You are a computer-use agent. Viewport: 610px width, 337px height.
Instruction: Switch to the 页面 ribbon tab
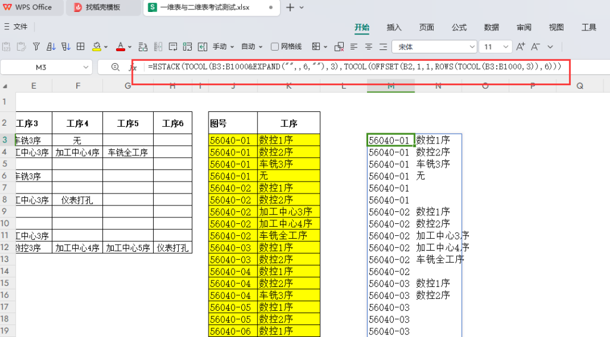[x=427, y=27]
